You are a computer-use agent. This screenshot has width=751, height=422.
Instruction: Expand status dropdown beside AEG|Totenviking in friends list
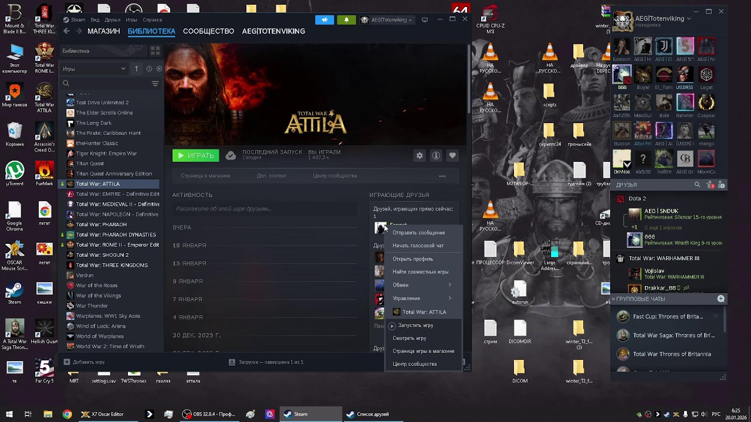(689, 19)
